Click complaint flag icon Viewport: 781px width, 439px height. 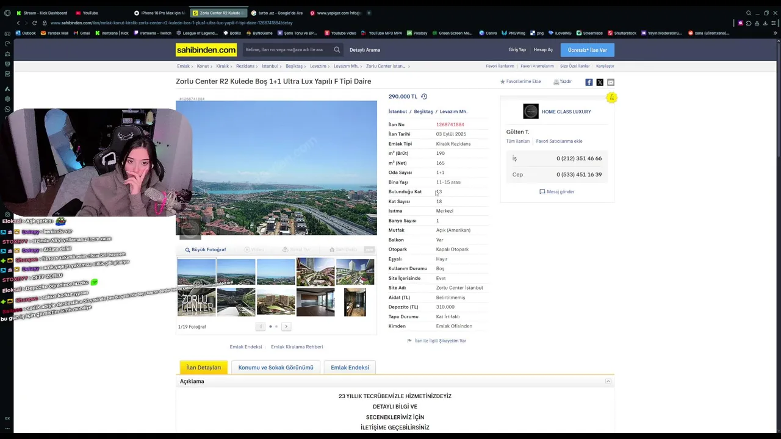coord(409,341)
